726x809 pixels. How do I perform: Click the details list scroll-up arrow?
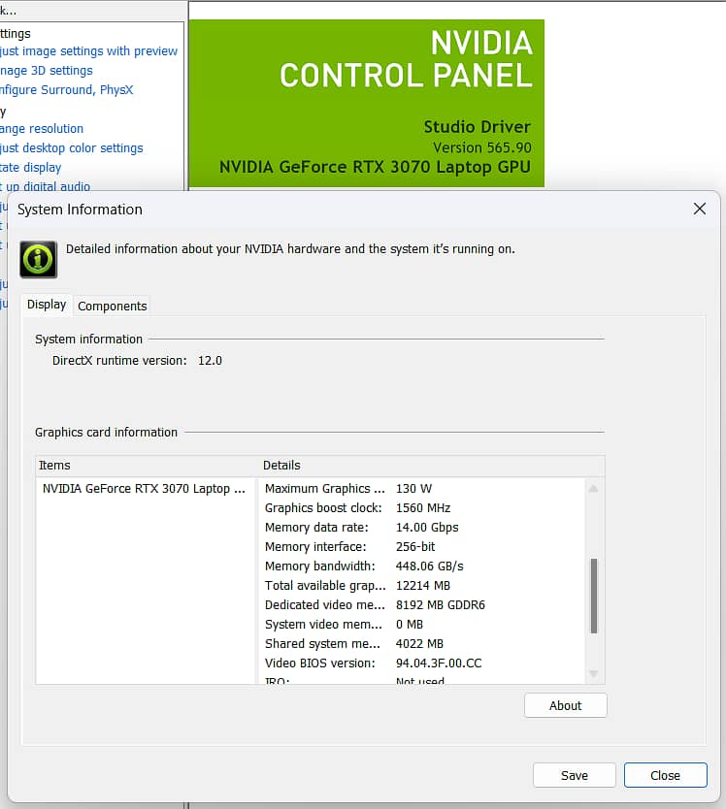point(594,488)
